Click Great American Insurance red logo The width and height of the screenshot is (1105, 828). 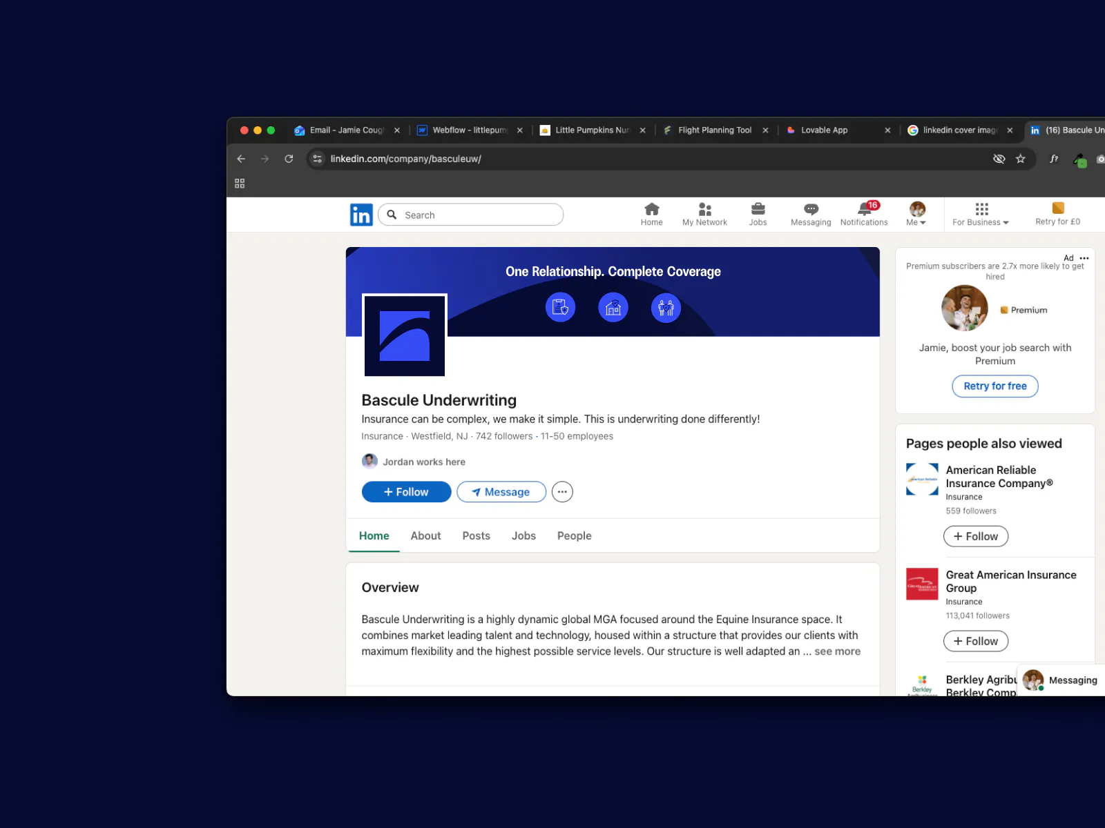[x=922, y=584]
